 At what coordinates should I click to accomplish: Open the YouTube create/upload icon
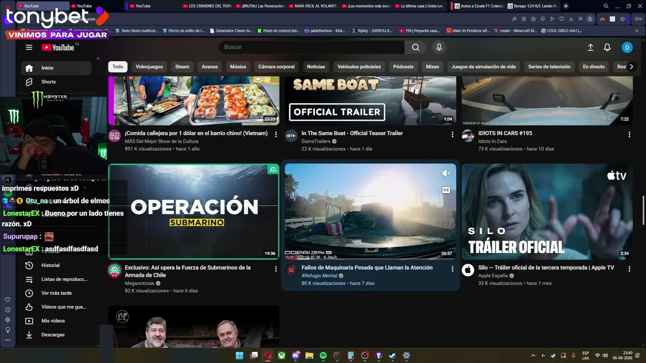[590, 47]
